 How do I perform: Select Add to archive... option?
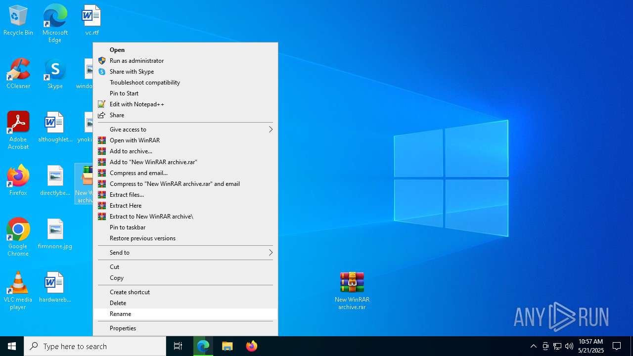(x=185, y=151)
